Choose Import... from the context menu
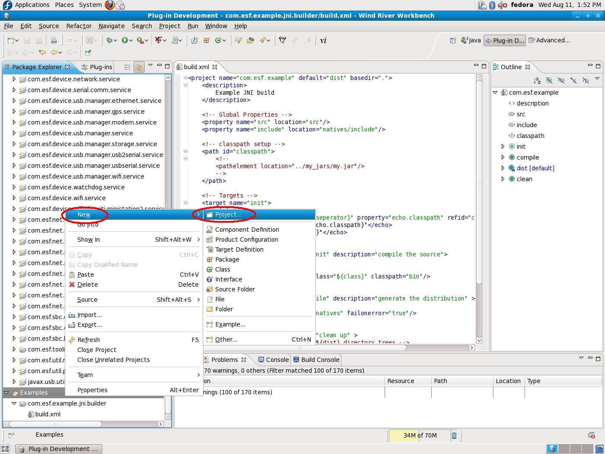Viewport: 605px width, 454px height. (134, 315)
